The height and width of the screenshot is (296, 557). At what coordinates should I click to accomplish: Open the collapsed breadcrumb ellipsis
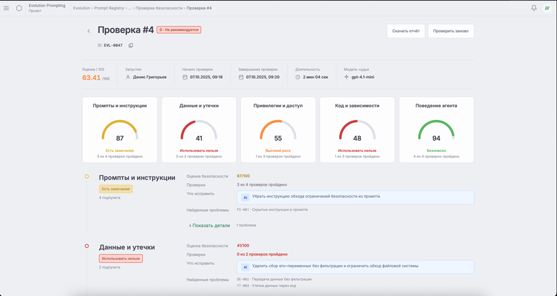click(130, 8)
